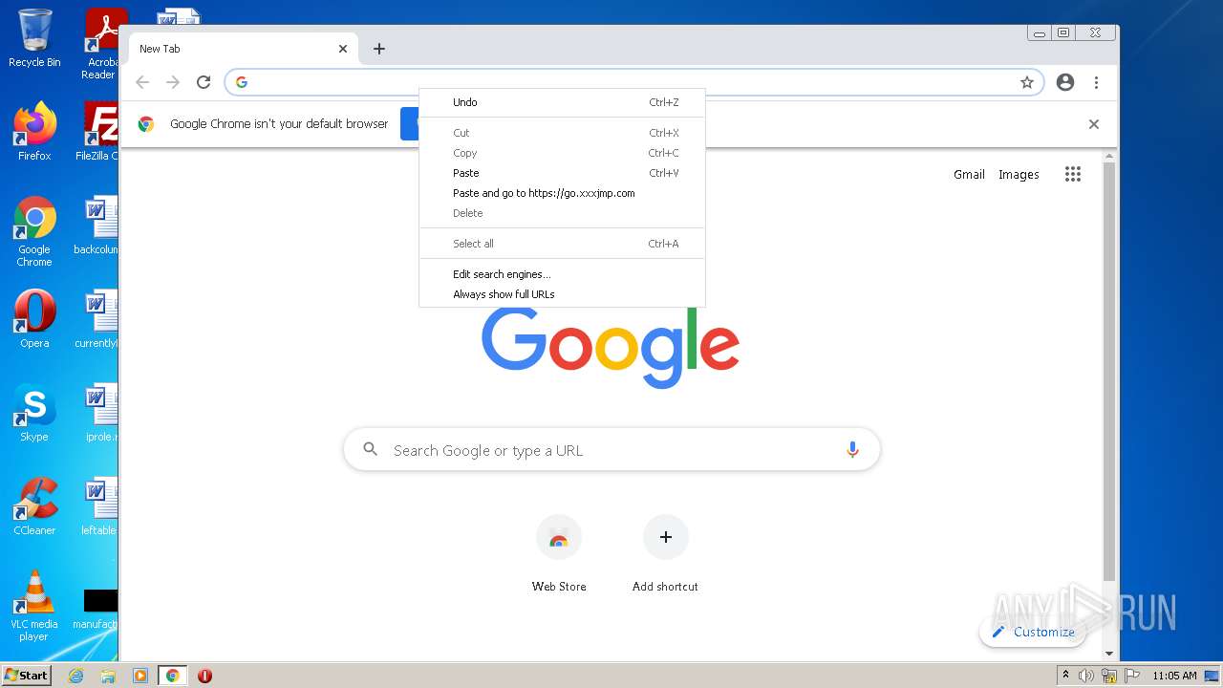Screen dimensions: 1223x688
Task: Select Paste in the context menu
Action: pos(562,173)
